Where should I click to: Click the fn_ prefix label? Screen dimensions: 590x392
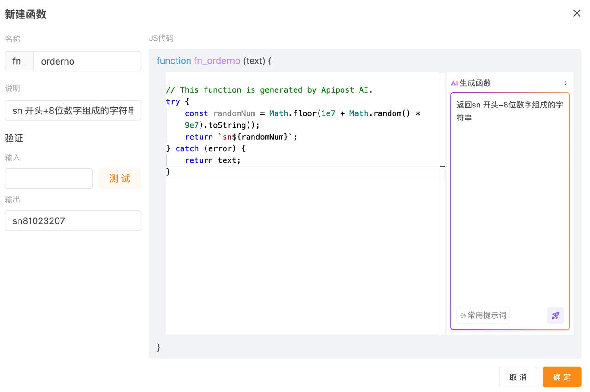19,61
